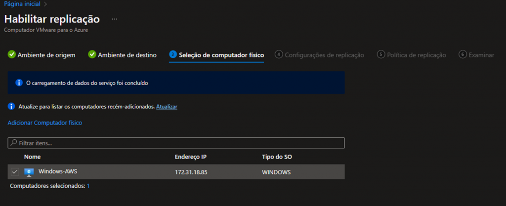Sort by the Endereço IP column header

click(x=191, y=157)
